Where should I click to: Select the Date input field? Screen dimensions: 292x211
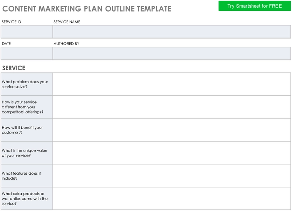(x=27, y=54)
